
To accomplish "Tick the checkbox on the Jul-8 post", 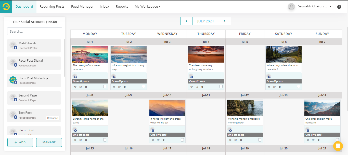I will (x=105, y=140).
